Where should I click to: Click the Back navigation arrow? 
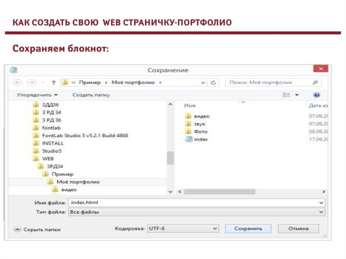click(18, 82)
